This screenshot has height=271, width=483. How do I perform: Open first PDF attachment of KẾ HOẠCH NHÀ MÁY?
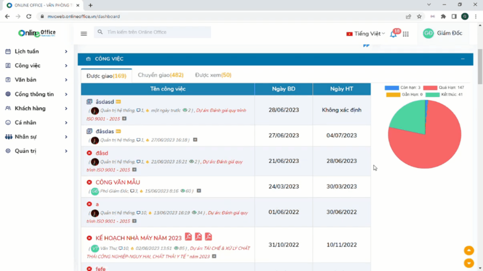(x=188, y=237)
